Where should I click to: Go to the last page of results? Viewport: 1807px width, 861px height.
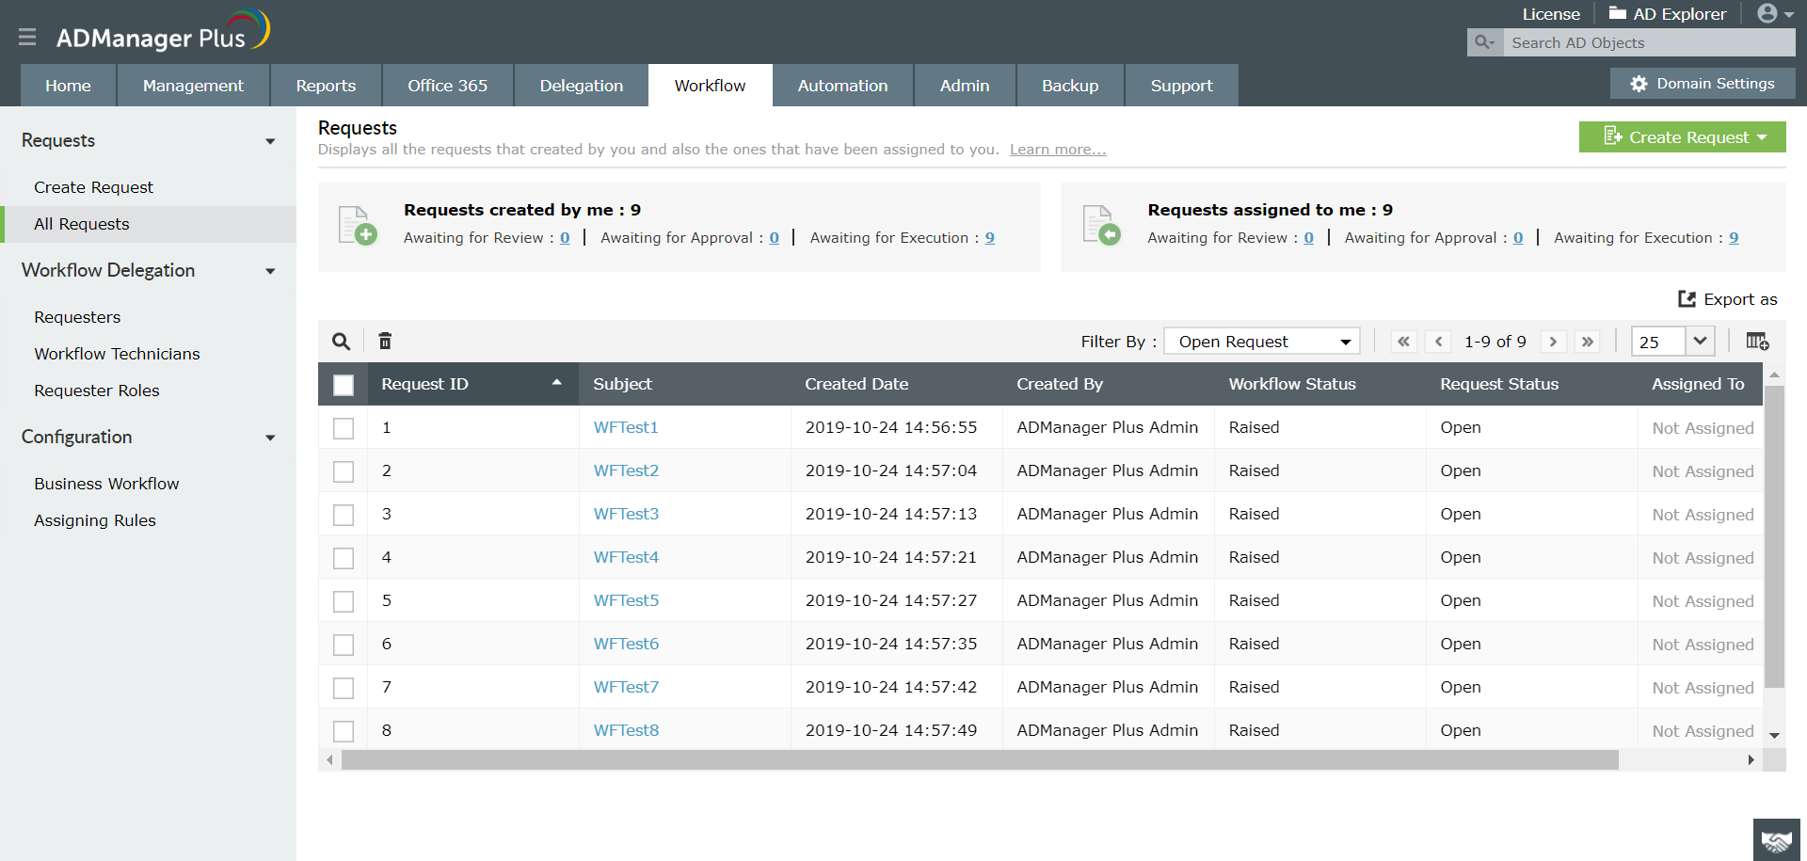(1588, 342)
